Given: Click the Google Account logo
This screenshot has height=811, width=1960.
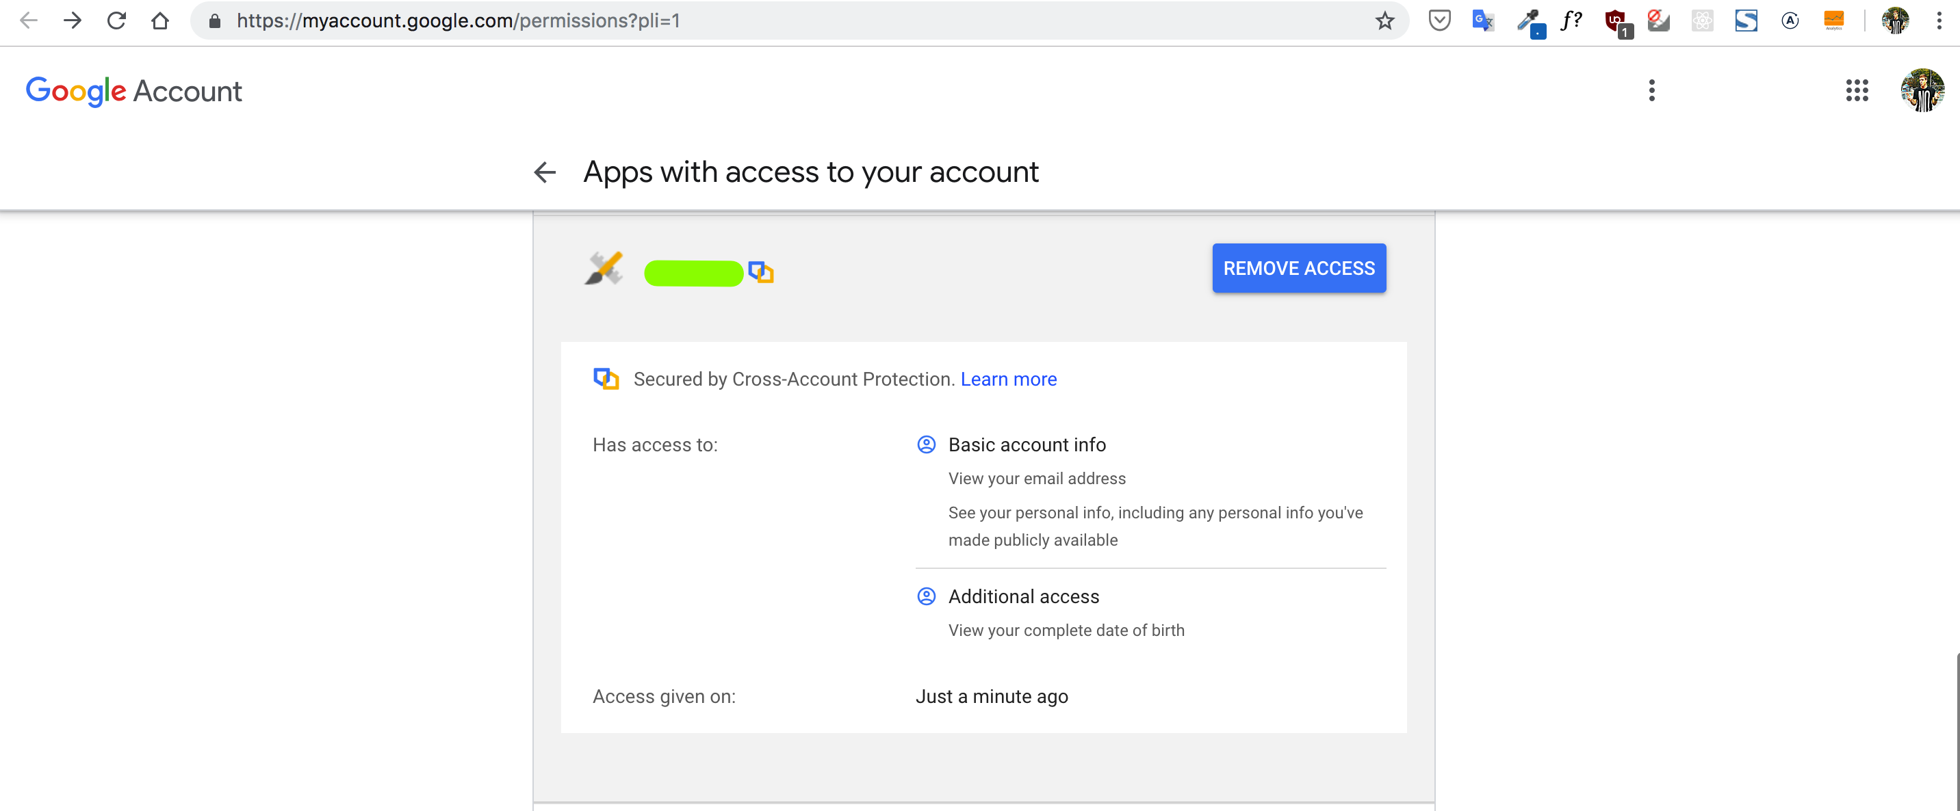Looking at the screenshot, I should pyautogui.click(x=134, y=91).
